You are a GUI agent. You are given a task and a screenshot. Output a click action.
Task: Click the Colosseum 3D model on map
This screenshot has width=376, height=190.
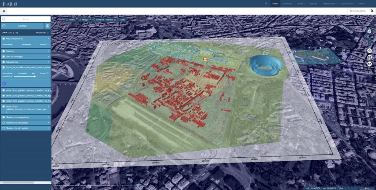click(266, 65)
